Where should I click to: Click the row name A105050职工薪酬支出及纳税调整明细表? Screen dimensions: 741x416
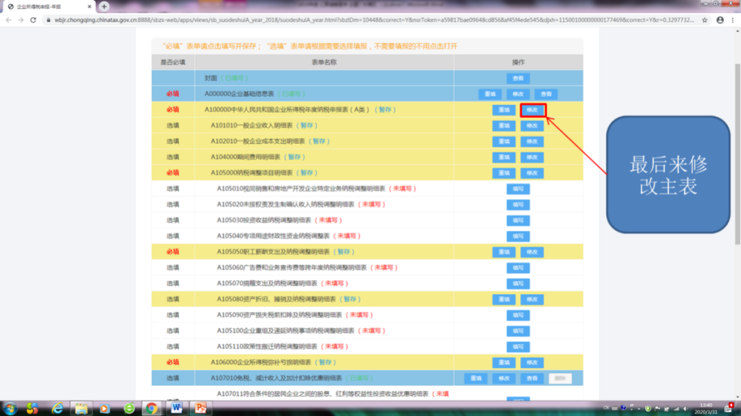point(273,252)
